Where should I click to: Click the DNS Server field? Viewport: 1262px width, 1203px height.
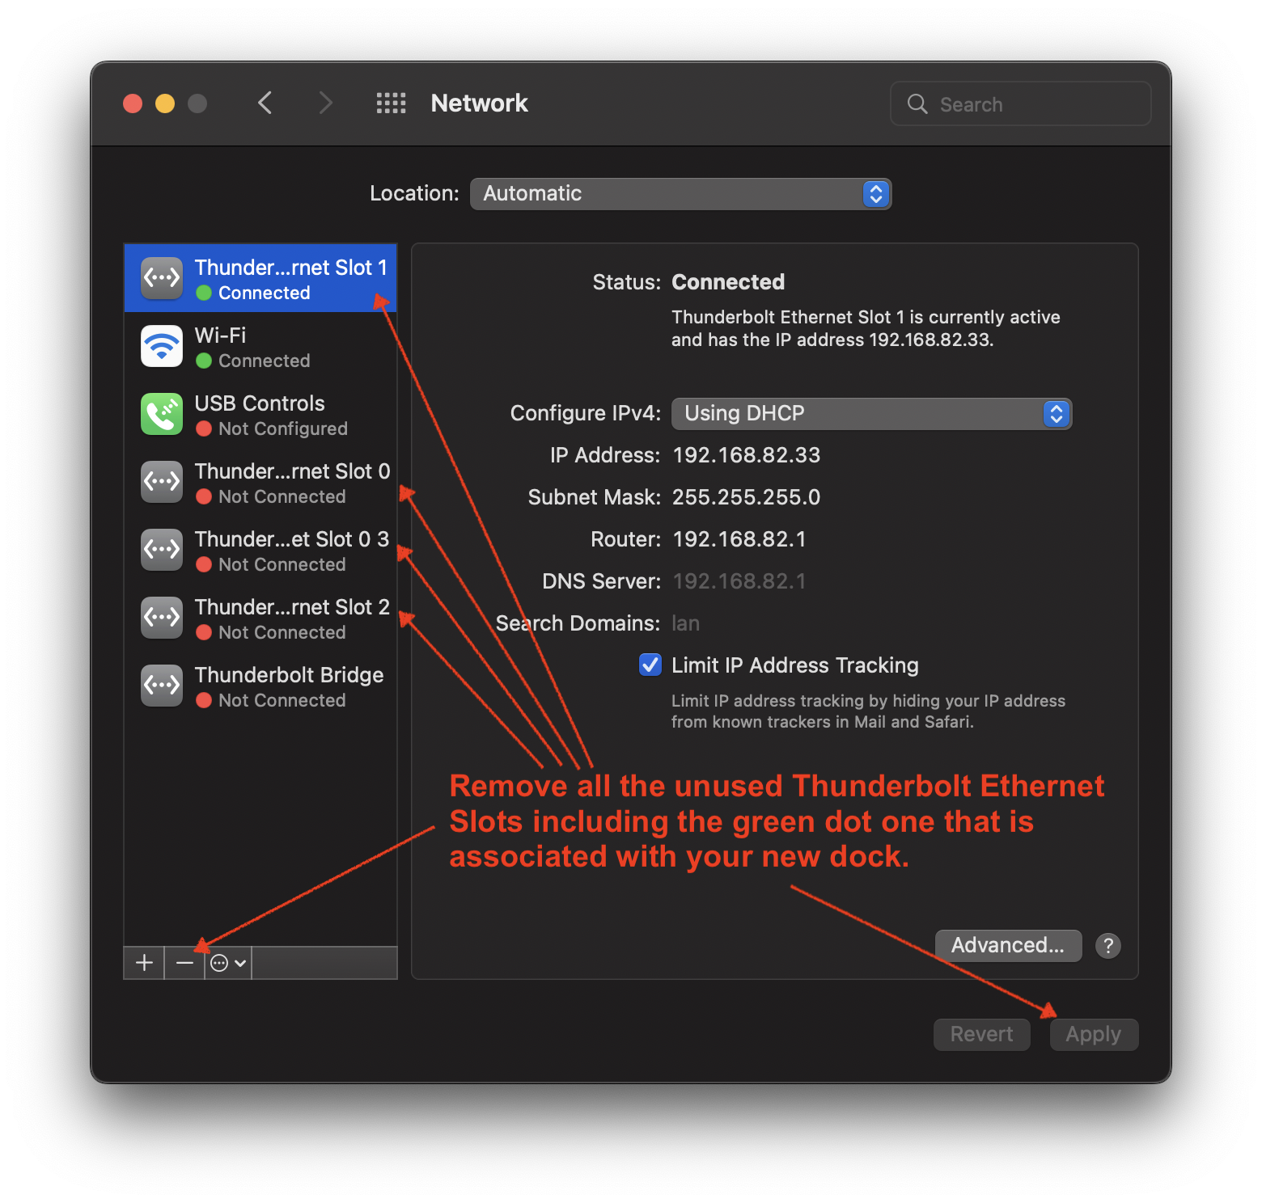[x=739, y=581]
